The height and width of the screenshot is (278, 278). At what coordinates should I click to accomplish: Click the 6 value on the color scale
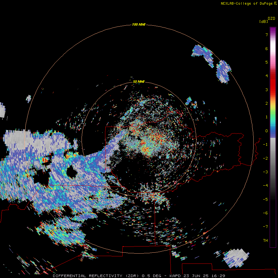pos(267,48)
